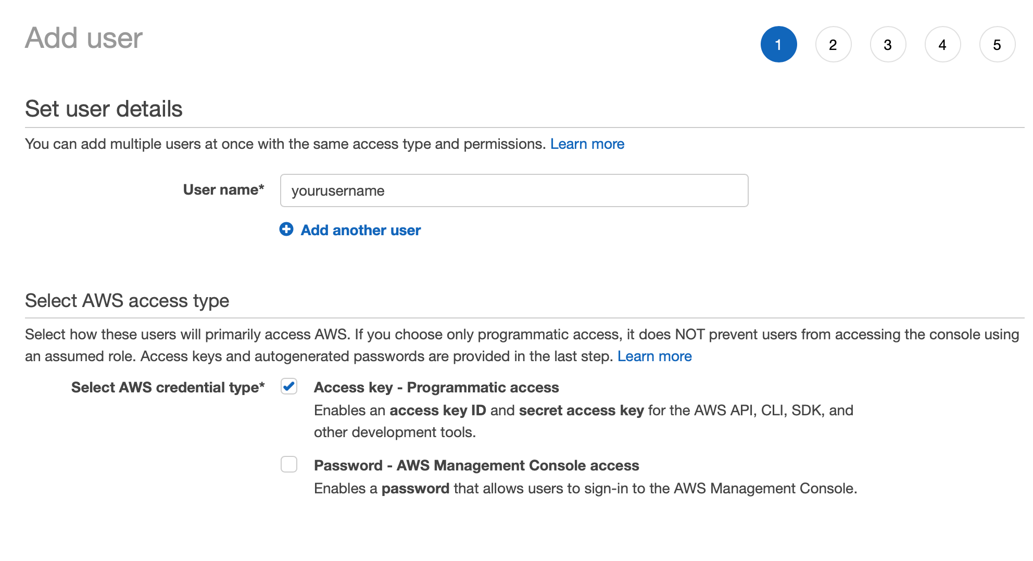
Task: Go to step 1 circle indicator
Action: click(778, 45)
